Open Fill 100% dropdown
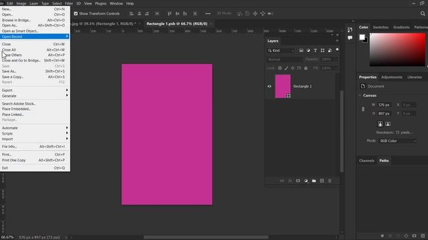This screenshot has width=428, height=240. point(329,68)
